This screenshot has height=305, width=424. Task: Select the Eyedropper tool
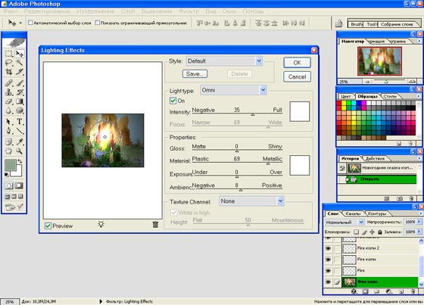click(20, 142)
